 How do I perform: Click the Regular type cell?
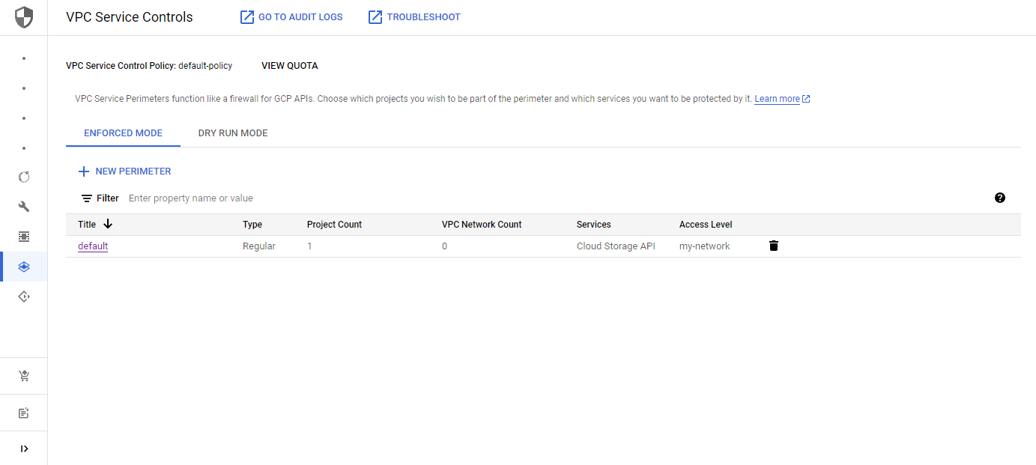[259, 246]
